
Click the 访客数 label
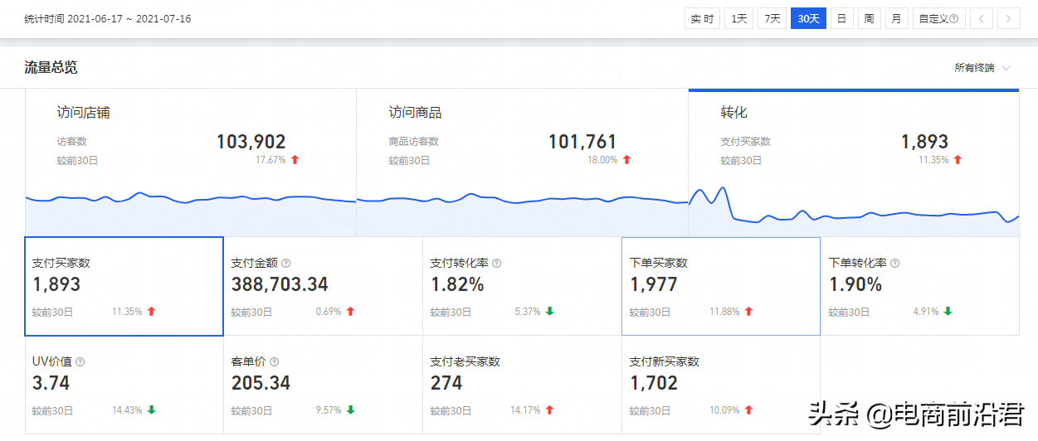(x=72, y=142)
